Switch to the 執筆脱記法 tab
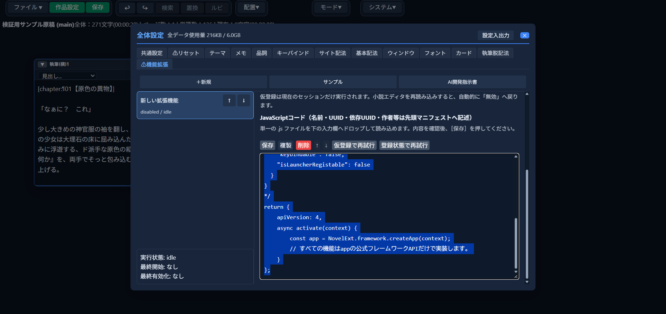Image resolution: width=666 pixels, height=314 pixels. click(495, 53)
